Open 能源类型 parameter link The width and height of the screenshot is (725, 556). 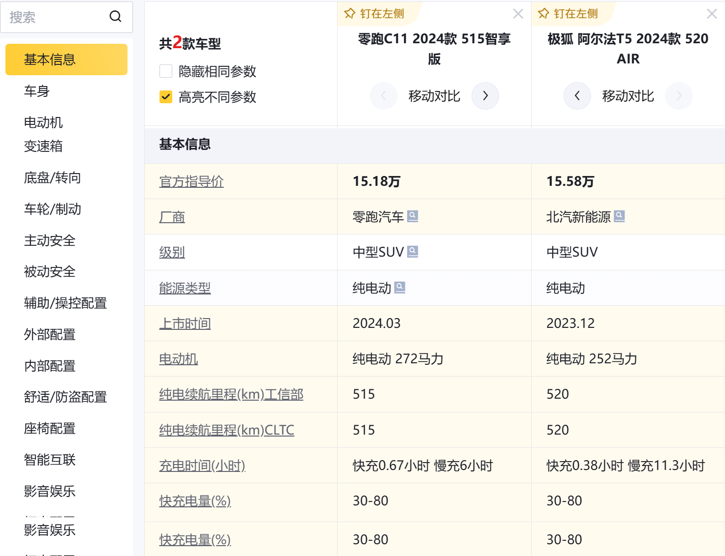[x=185, y=288]
